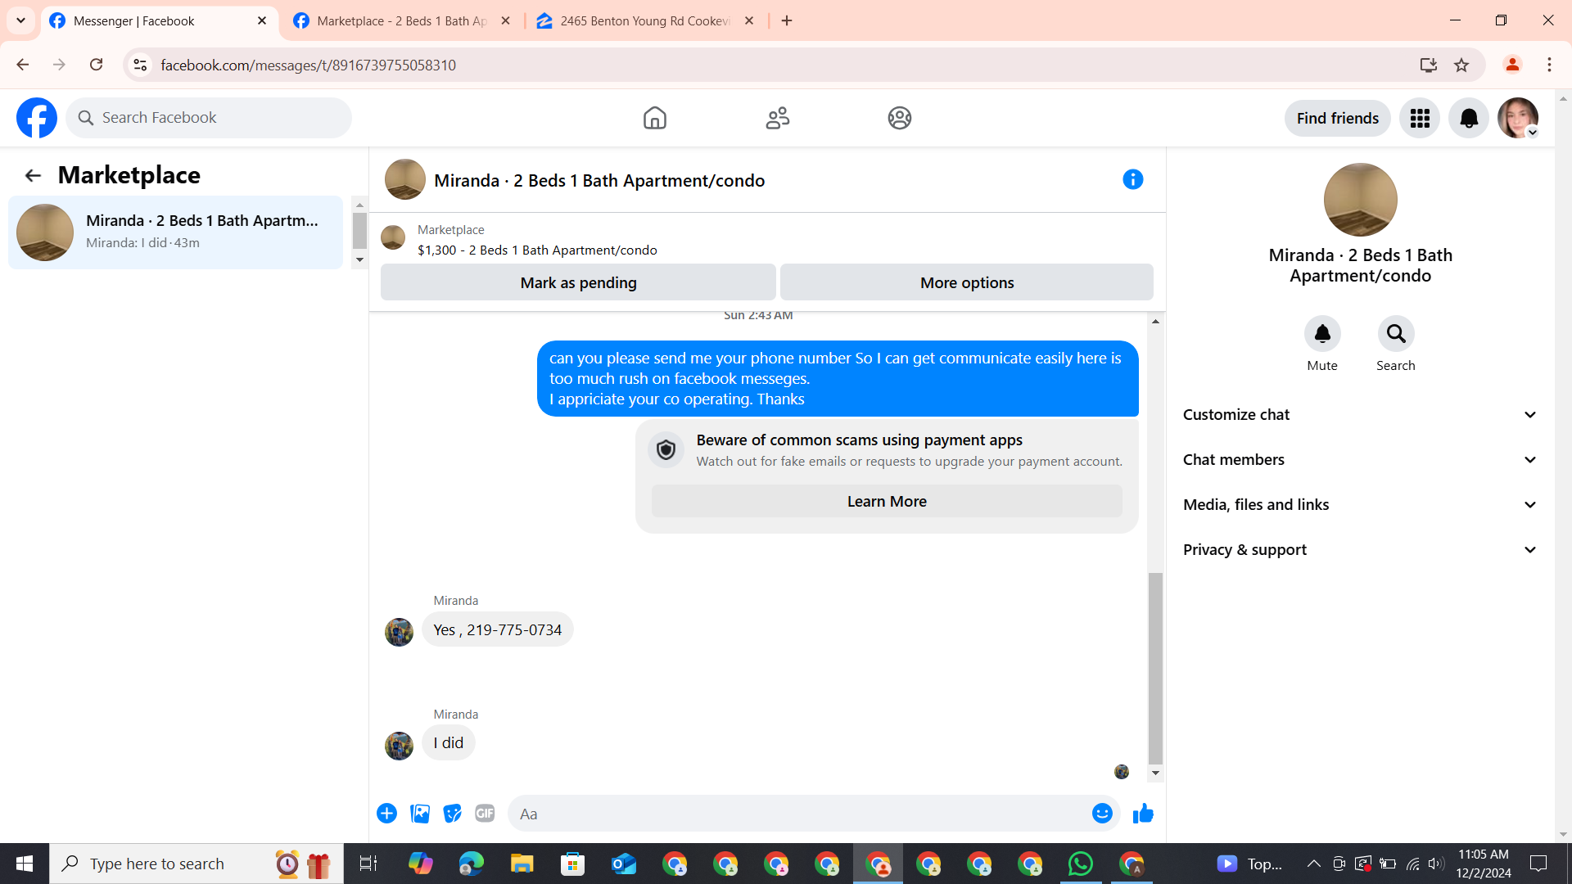This screenshot has width=1572, height=884.
Task: Open WhatsApp from the taskbar
Action: click(1081, 864)
